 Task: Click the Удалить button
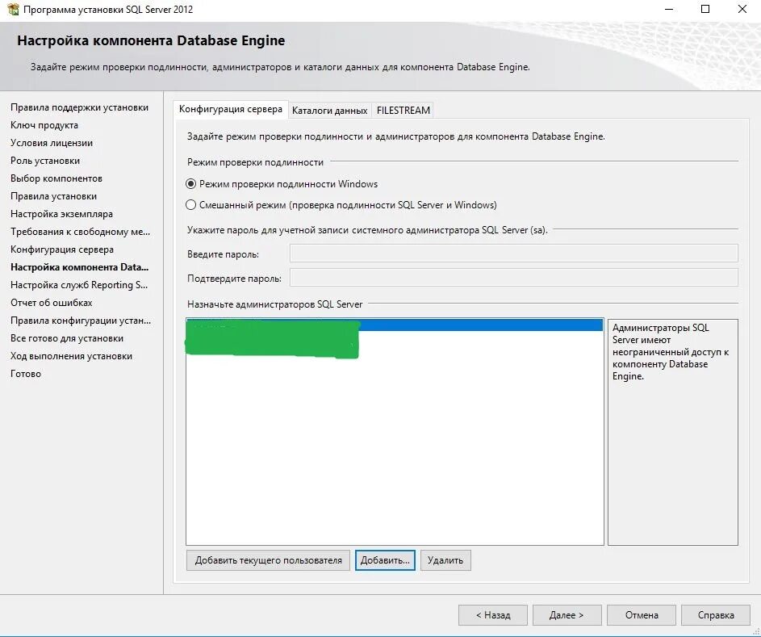click(x=445, y=560)
